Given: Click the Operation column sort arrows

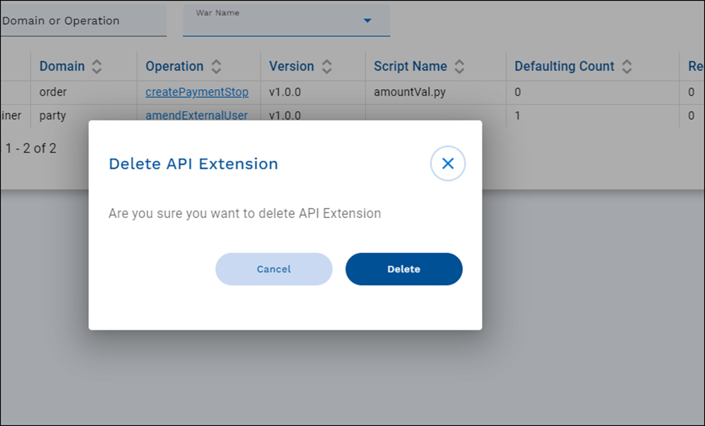Looking at the screenshot, I should coord(216,66).
